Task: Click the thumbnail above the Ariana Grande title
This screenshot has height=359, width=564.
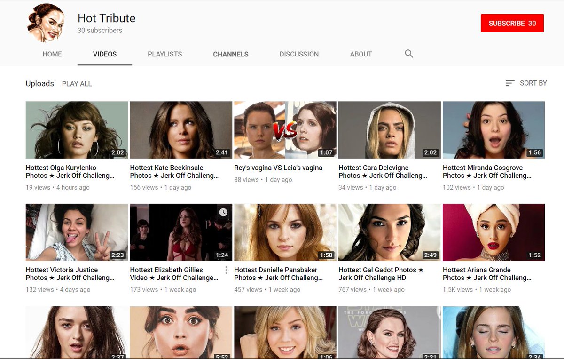Action: [494, 232]
